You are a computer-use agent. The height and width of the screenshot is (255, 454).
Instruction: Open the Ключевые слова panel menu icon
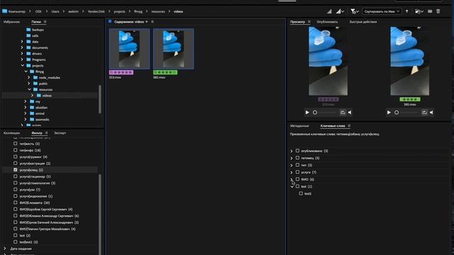pos(349,126)
